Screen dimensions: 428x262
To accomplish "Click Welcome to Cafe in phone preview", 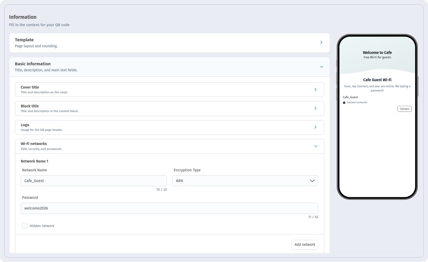I will click(377, 53).
